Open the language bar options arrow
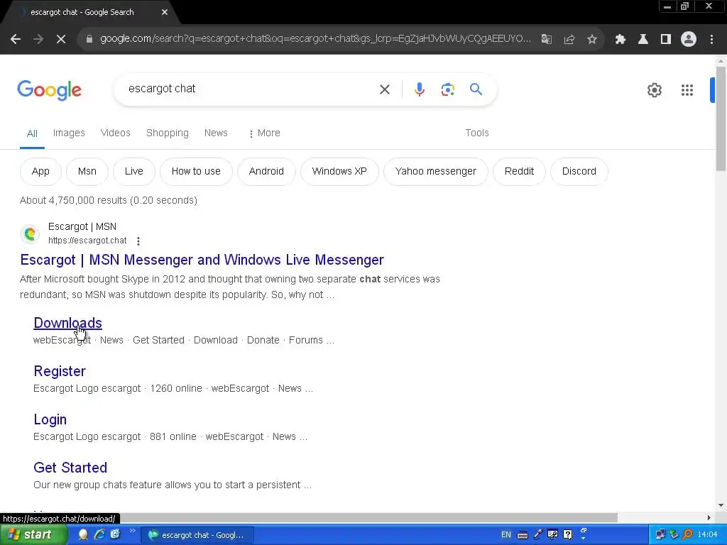This screenshot has height=545, width=727. pyautogui.click(x=584, y=538)
